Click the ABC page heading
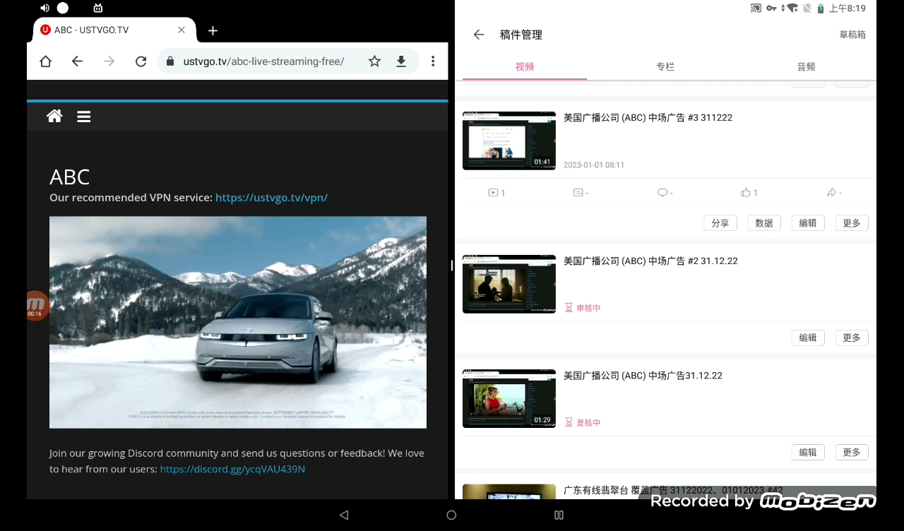 [69, 177]
